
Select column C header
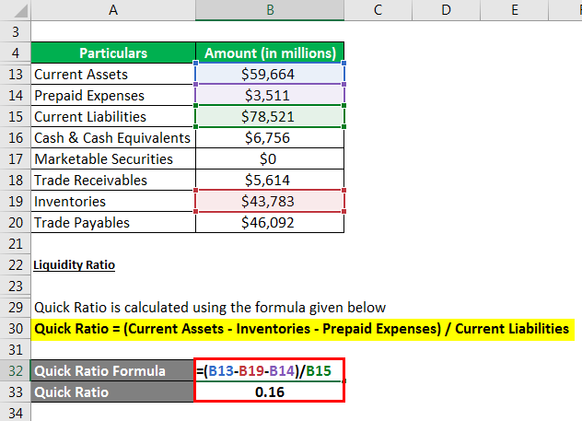tap(378, 10)
